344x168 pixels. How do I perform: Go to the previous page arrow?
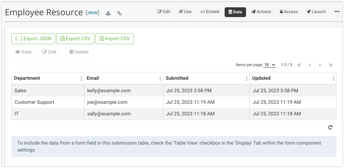point(310,65)
